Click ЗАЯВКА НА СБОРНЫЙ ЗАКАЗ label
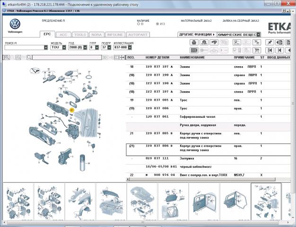The height and width of the screenshot is (227, 296). click(241, 21)
